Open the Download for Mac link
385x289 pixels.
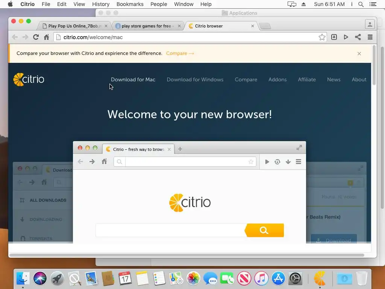point(133,79)
